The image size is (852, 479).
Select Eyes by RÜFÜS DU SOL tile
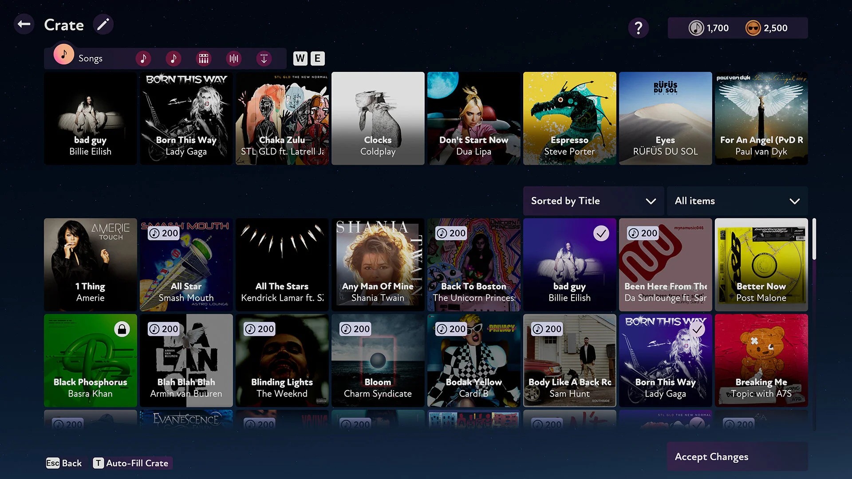(x=665, y=118)
